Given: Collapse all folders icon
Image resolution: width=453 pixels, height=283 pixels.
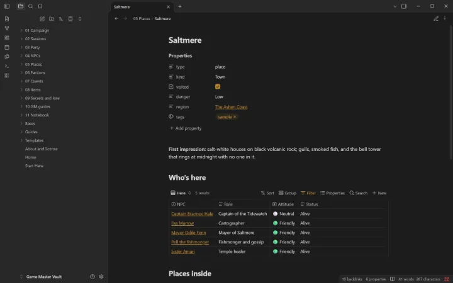Looking at the screenshot, I should 80,19.
